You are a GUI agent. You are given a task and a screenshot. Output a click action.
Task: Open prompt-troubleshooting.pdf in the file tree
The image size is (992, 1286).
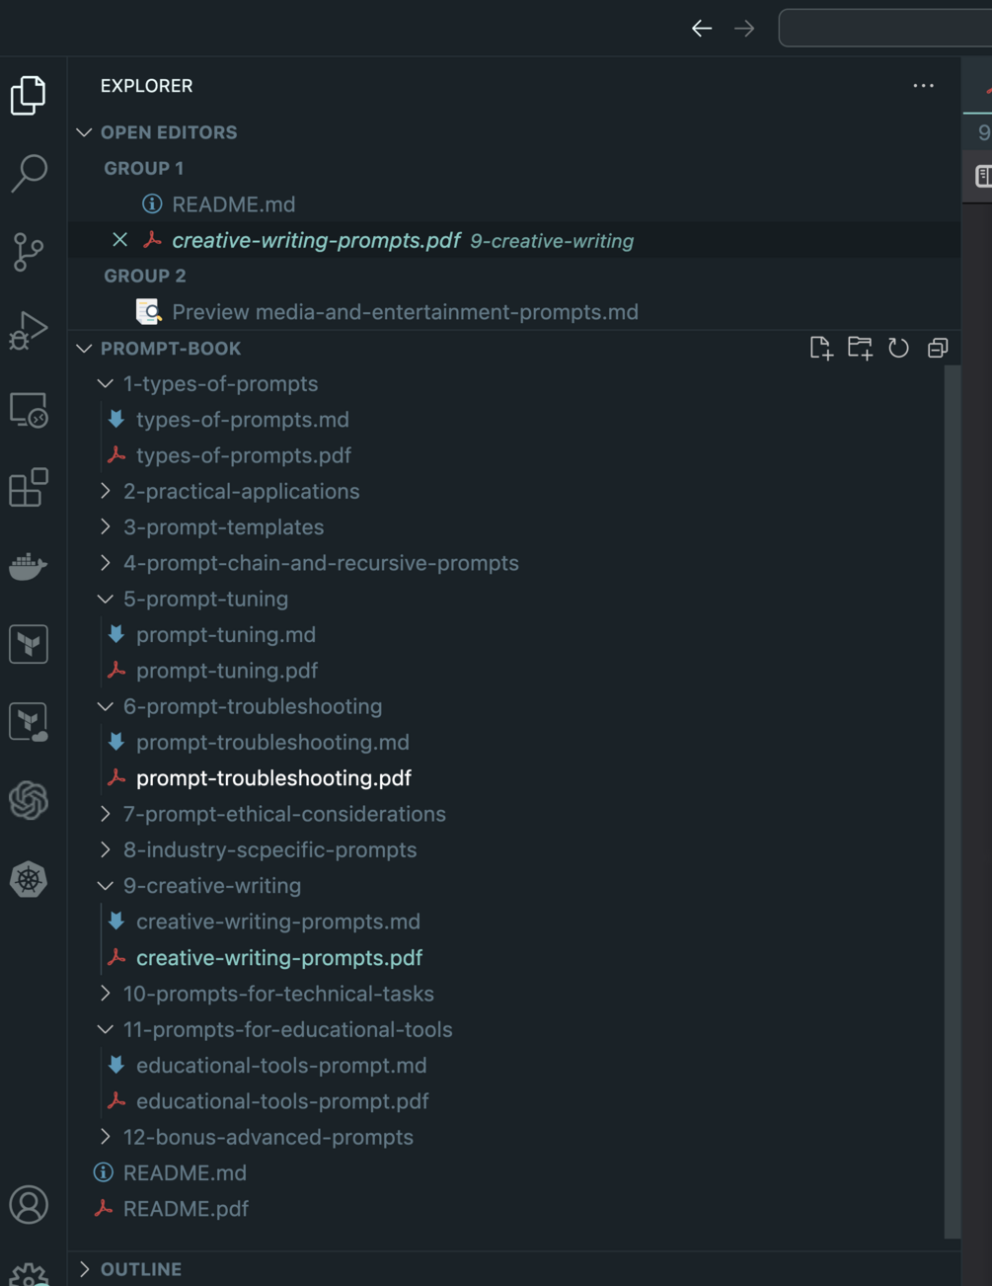(273, 778)
